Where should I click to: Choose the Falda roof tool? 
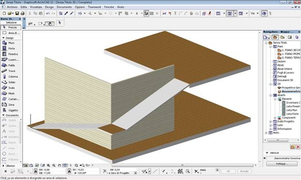[11, 66]
